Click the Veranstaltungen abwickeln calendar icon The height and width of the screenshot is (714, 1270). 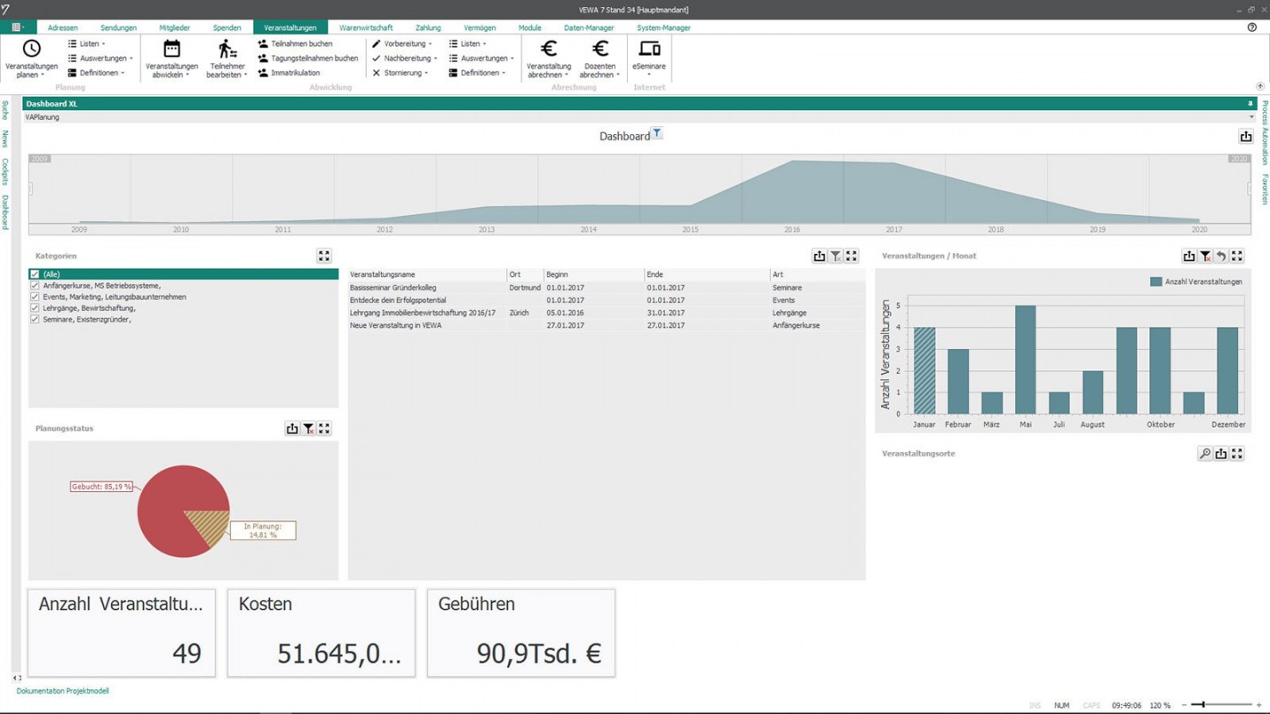pyautogui.click(x=172, y=48)
